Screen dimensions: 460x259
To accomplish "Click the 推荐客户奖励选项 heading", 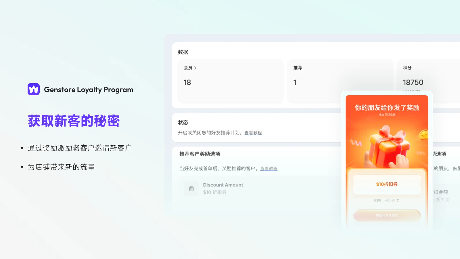I will [200, 154].
